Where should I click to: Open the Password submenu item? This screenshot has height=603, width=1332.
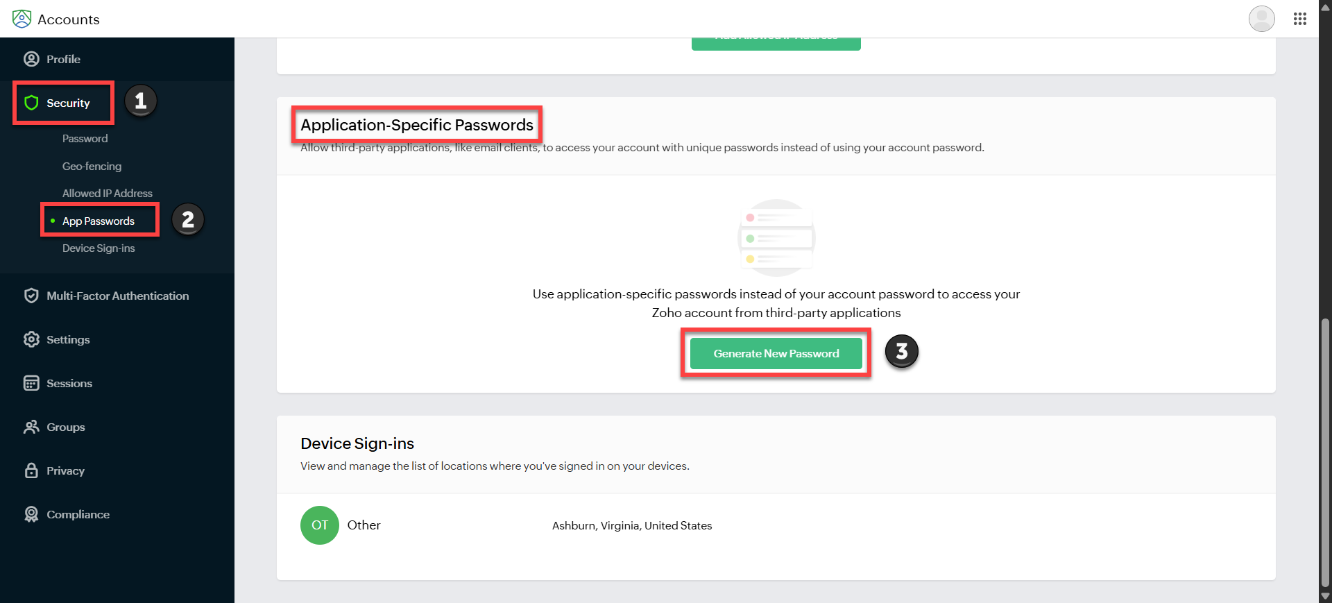[x=85, y=139]
